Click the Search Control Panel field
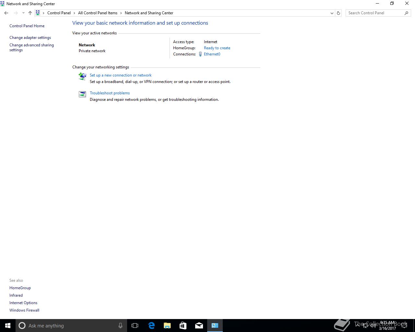Viewport: 415px width, 332px height. (375, 13)
